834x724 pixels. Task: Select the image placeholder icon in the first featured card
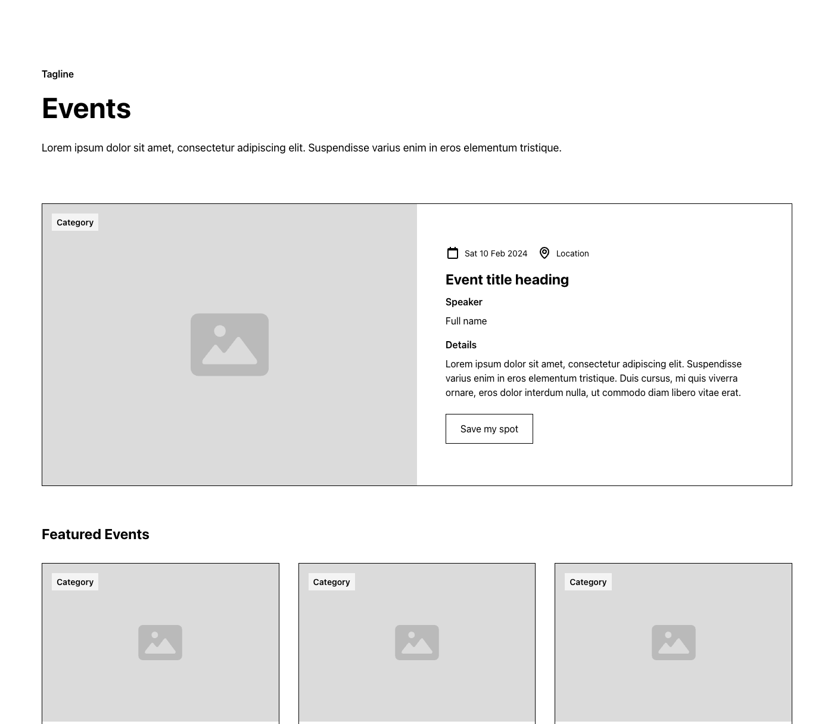click(160, 642)
